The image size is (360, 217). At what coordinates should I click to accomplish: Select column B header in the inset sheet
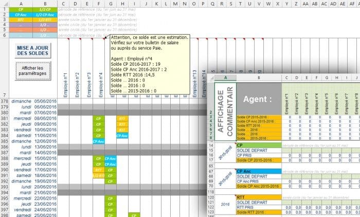[x=259, y=78]
